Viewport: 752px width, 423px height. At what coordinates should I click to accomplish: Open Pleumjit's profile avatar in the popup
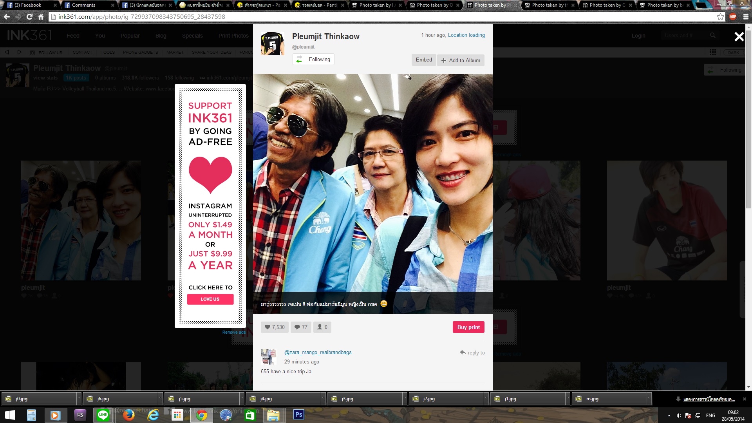tap(273, 43)
